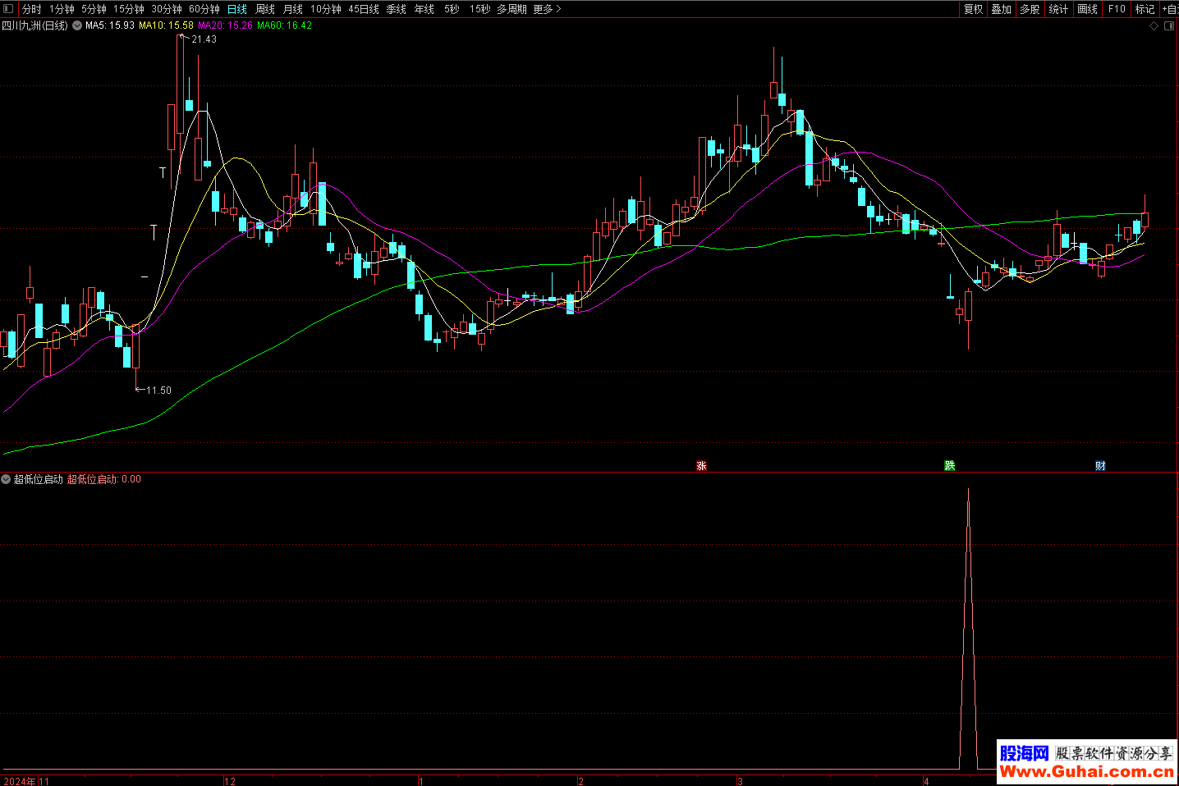Click the 四川九洲(日线) chart title

coord(35,25)
